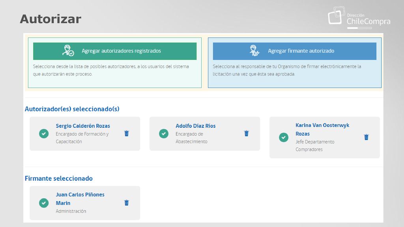Click the Autorizador(es) seleccionado(s) heading
Viewport: 404px width, 227px height.
pos(72,109)
